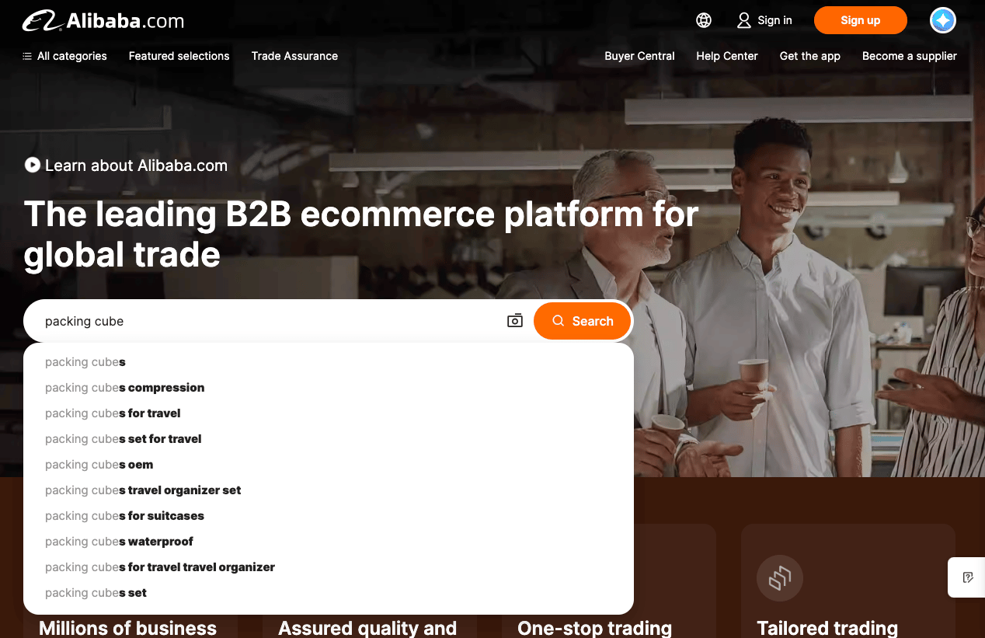Open the floating feedback survey icon
This screenshot has width=985, height=638.
[x=967, y=577]
